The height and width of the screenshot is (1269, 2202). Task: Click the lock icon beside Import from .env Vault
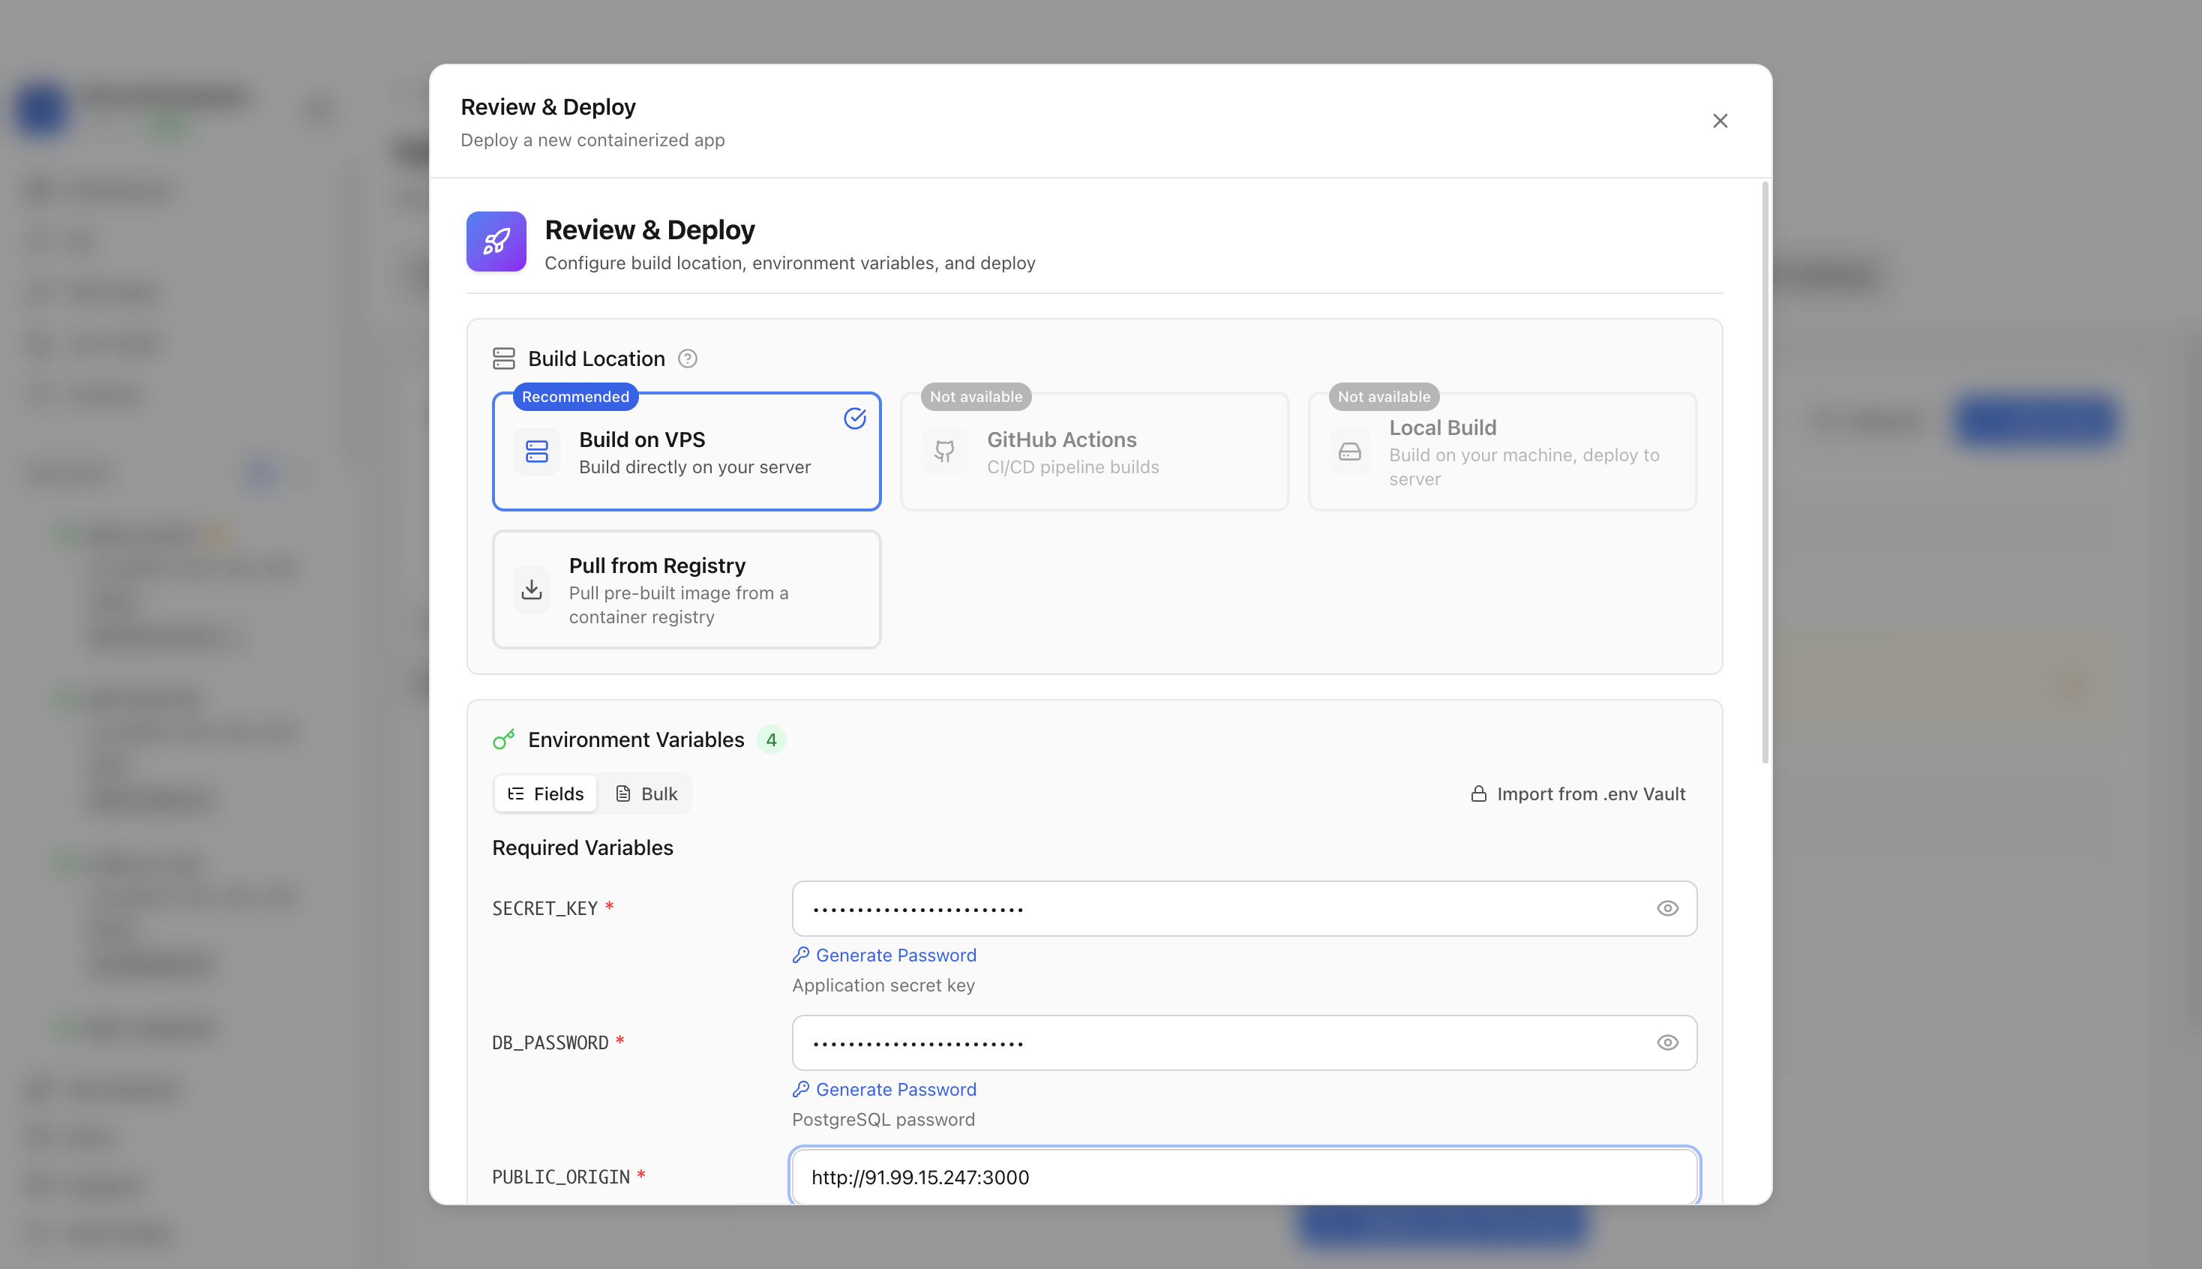1479,794
